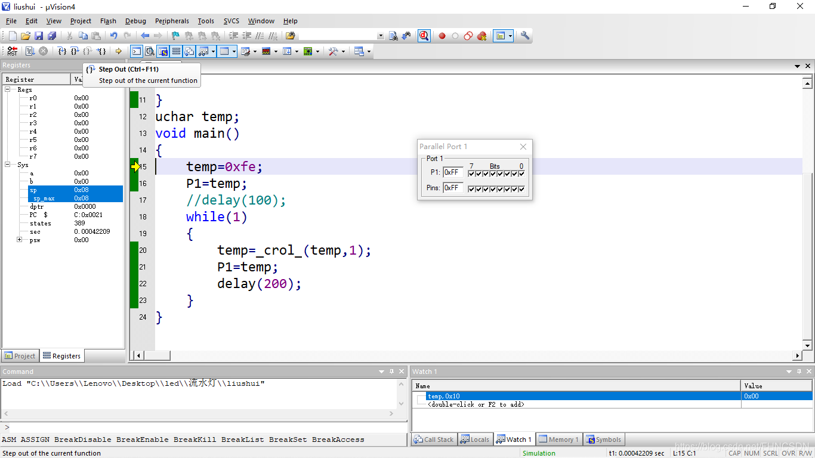Click the Kill All Breakpoints icon

[x=481, y=36]
